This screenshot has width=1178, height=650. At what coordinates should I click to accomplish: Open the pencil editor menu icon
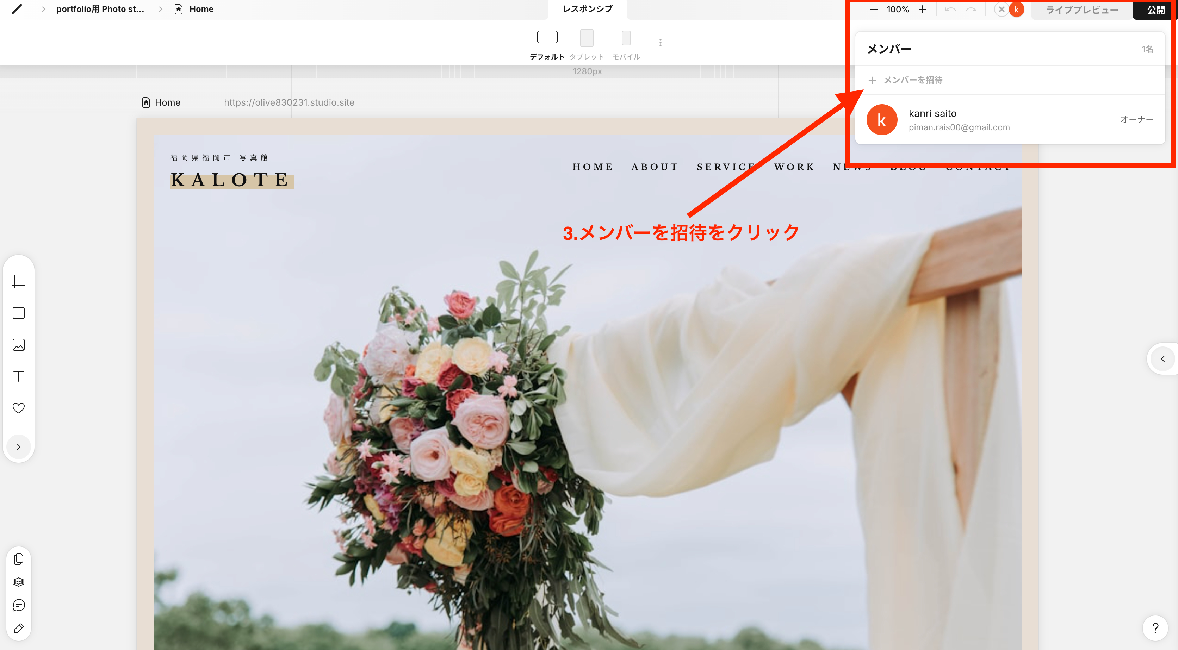tap(17, 9)
